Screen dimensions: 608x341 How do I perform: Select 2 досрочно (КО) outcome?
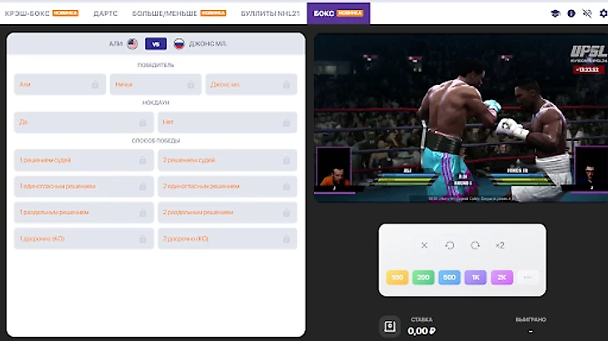[227, 238]
